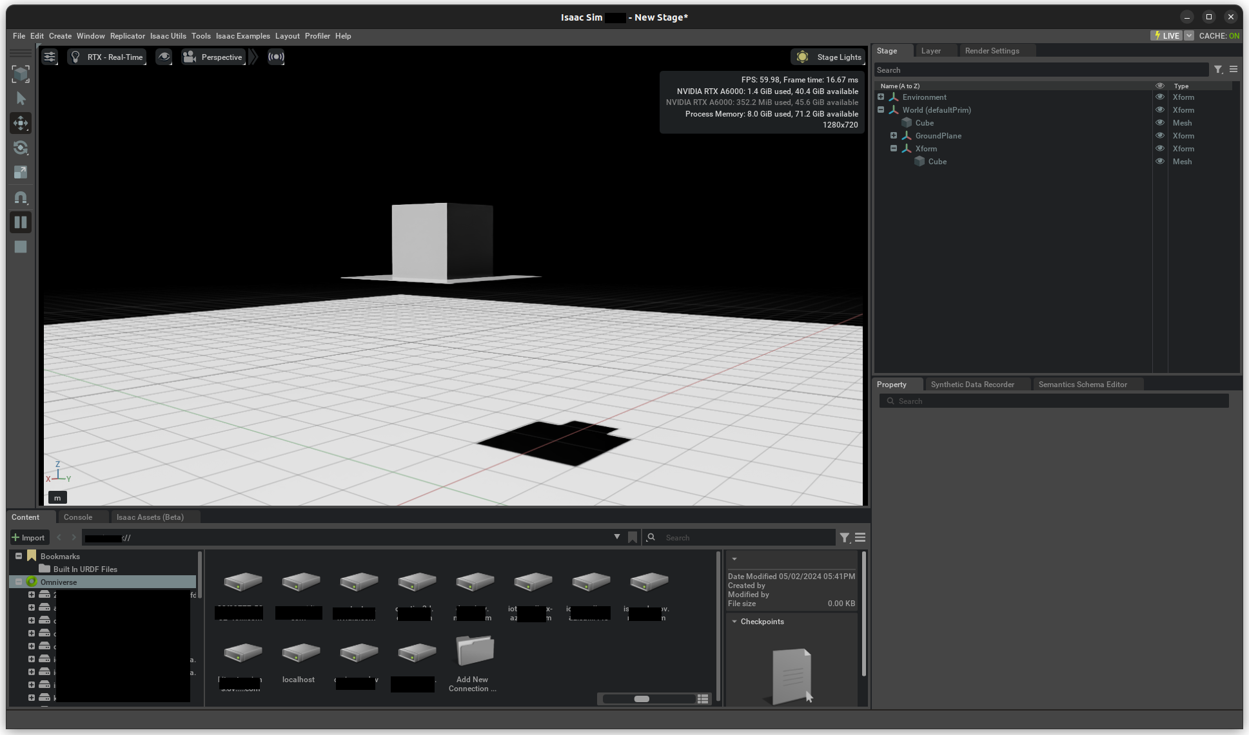Click the pause simulation button

tap(21, 222)
